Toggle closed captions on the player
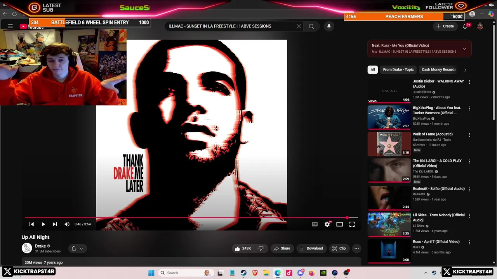The height and width of the screenshot is (279, 497). 315,224
